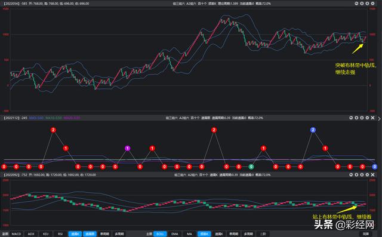Click red marker 1 right of purple marker
The width and height of the screenshot is (382, 237).
tap(152, 148)
